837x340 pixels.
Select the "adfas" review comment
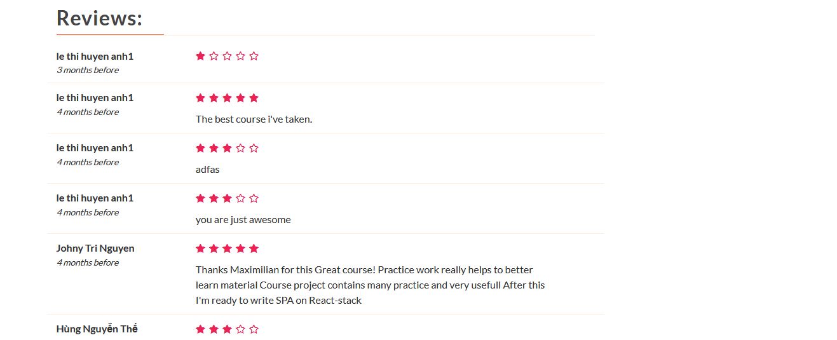[x=207, y=169]
